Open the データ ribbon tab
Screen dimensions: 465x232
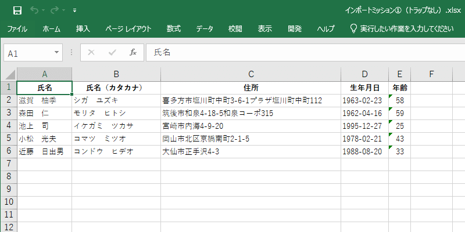tap(205, 28)
